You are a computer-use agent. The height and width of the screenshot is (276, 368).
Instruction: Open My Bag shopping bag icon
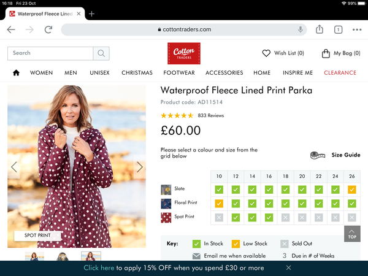326,53
